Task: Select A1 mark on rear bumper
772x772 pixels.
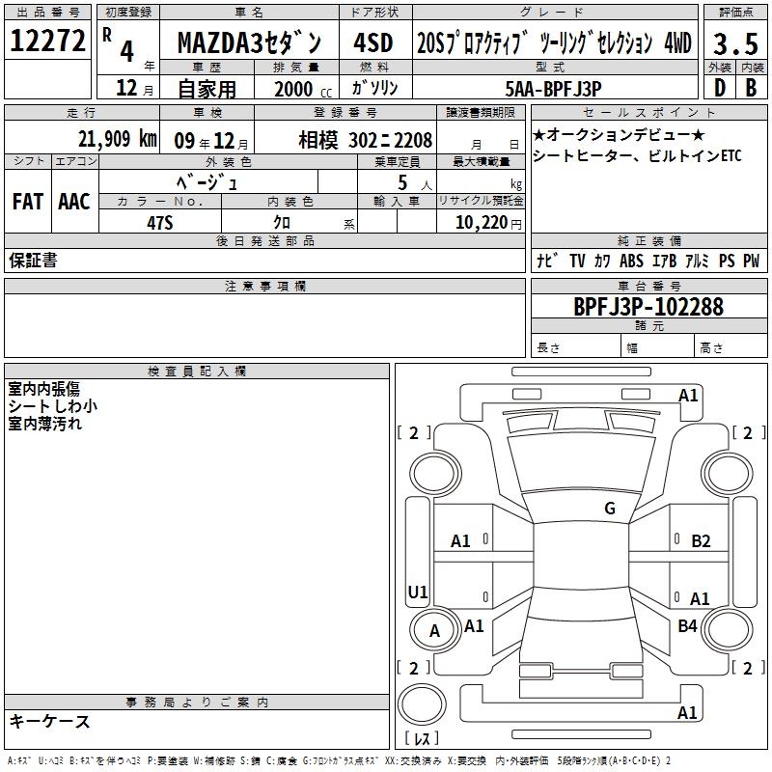Action: [687, 712]
